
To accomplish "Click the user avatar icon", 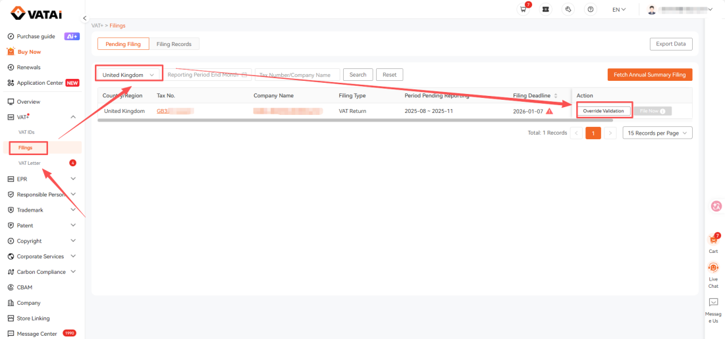I will (x=652, y=10).
